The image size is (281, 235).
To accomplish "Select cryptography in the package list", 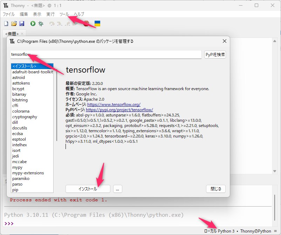I will [x=25, y=117].
